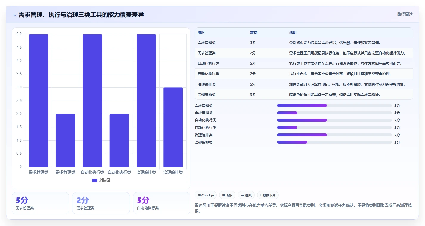Select the 进度 tag chip
425x226 pixels.
246,195
